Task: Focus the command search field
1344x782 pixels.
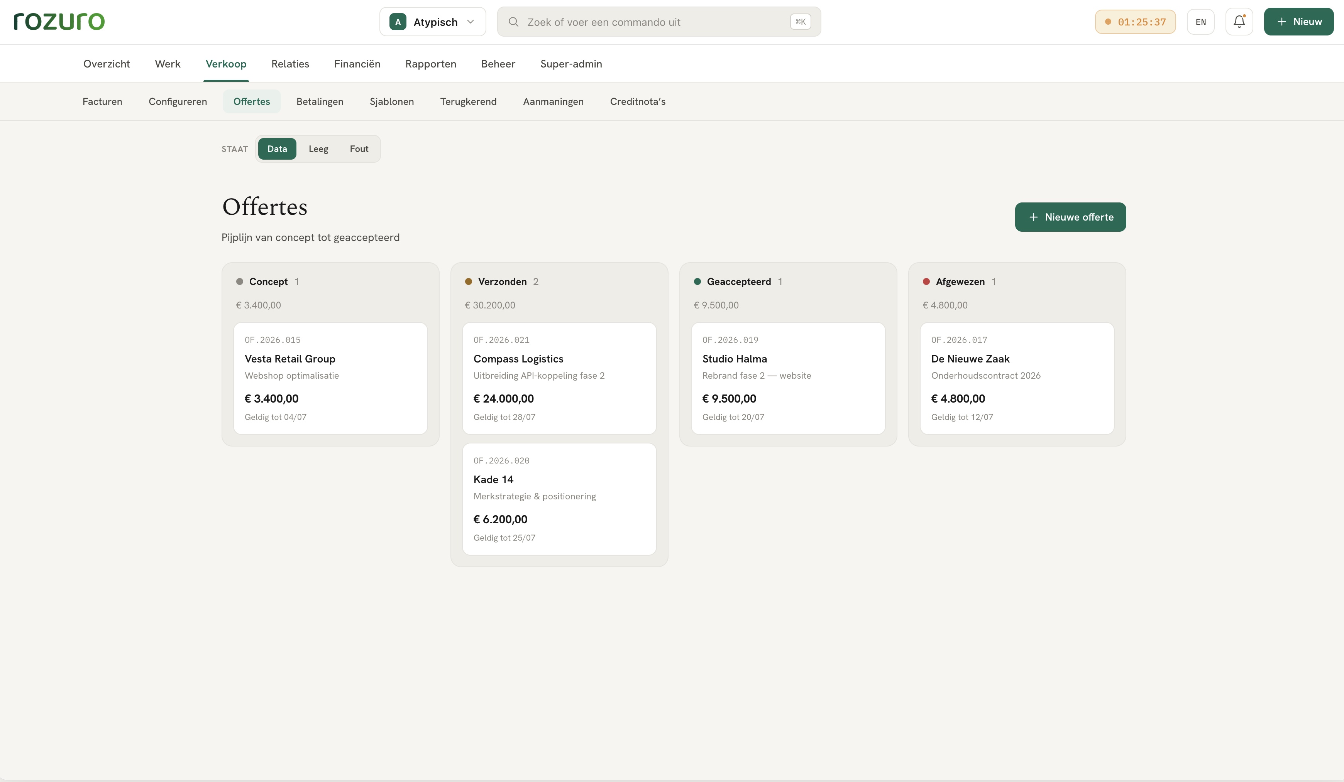Action: [658, 22]
